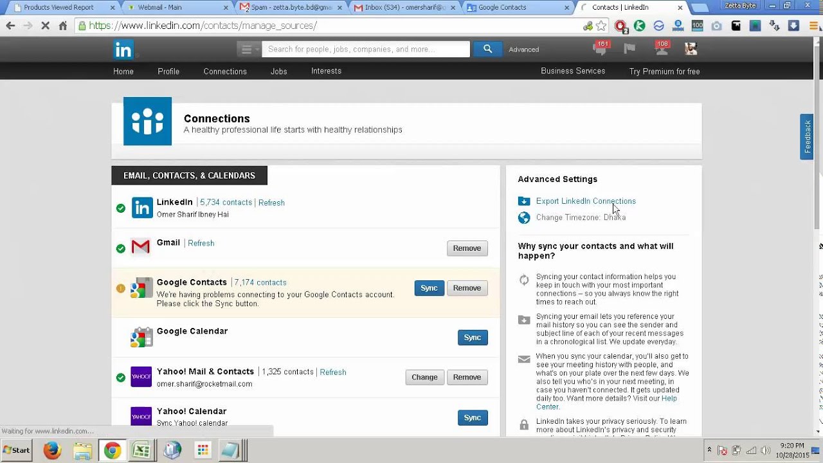Open the notifications flag icon
Image resolution: width=823 pixels, height=463 pixels.
tap(629, 49)
